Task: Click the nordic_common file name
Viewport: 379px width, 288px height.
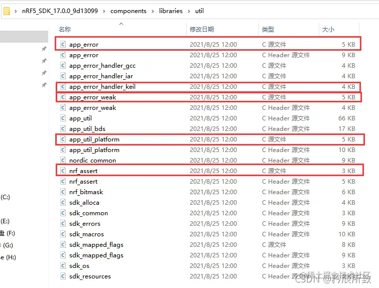Action: point(92,161)
